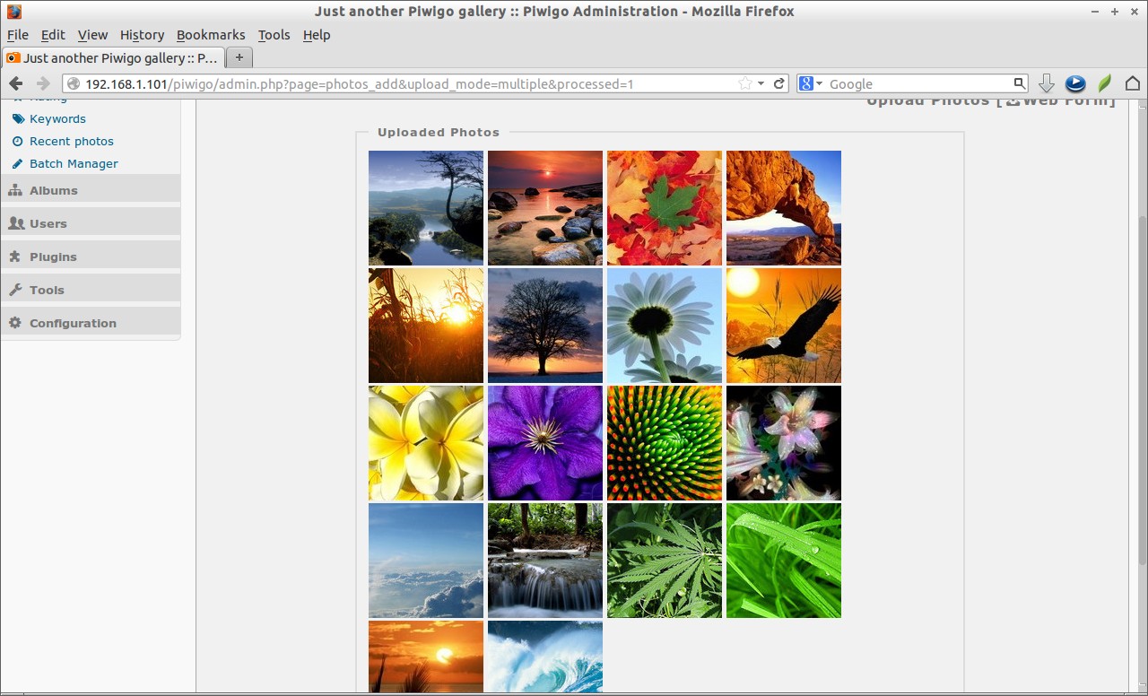The width and height of the screenshot is (1148, 696).
Task: Open the flying eagle thumbnail
Action: [x=784, y=326]
